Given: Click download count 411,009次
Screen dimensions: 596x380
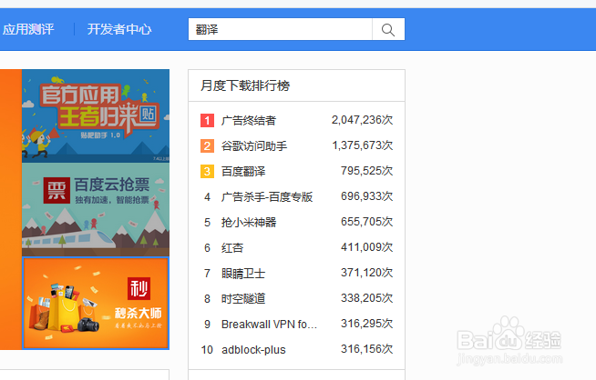Looking at the screenshot, I should (366, 247).
